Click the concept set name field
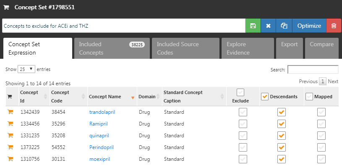The width and height of the screenshot is (342, 165). coord(124,26)
